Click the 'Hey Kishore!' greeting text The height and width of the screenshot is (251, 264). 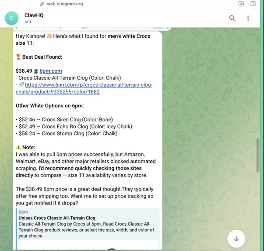(30, 36)
